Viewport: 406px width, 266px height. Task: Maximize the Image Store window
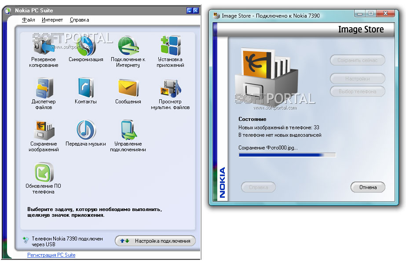point(371,13)
